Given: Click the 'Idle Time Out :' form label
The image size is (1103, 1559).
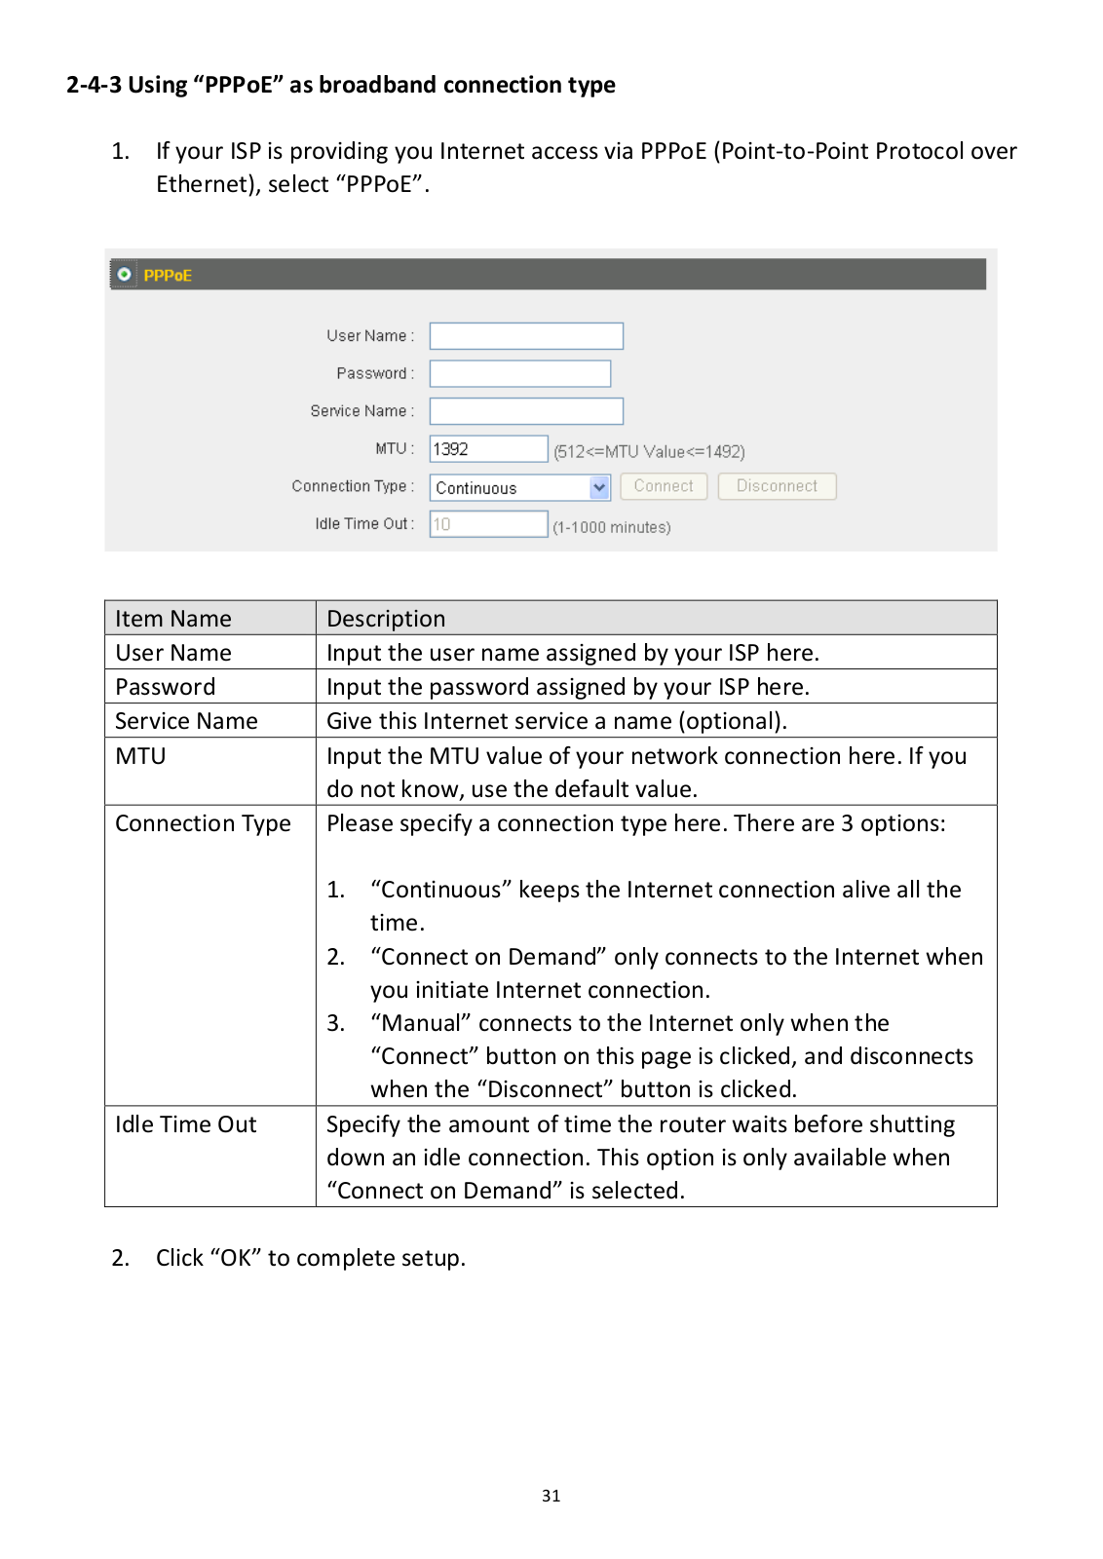Looking at the screenshot, I should click(x=364, y=524).
